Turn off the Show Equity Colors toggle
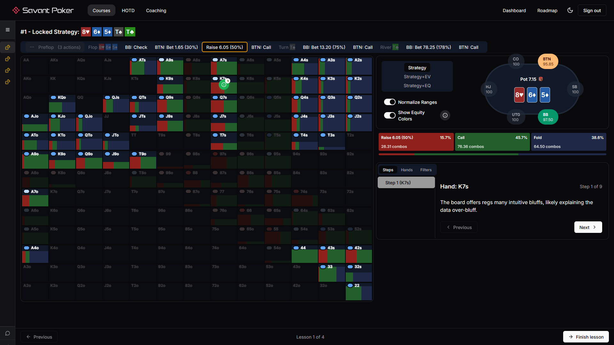The width and height of the screenshot is (614, 345). [390, 115]
